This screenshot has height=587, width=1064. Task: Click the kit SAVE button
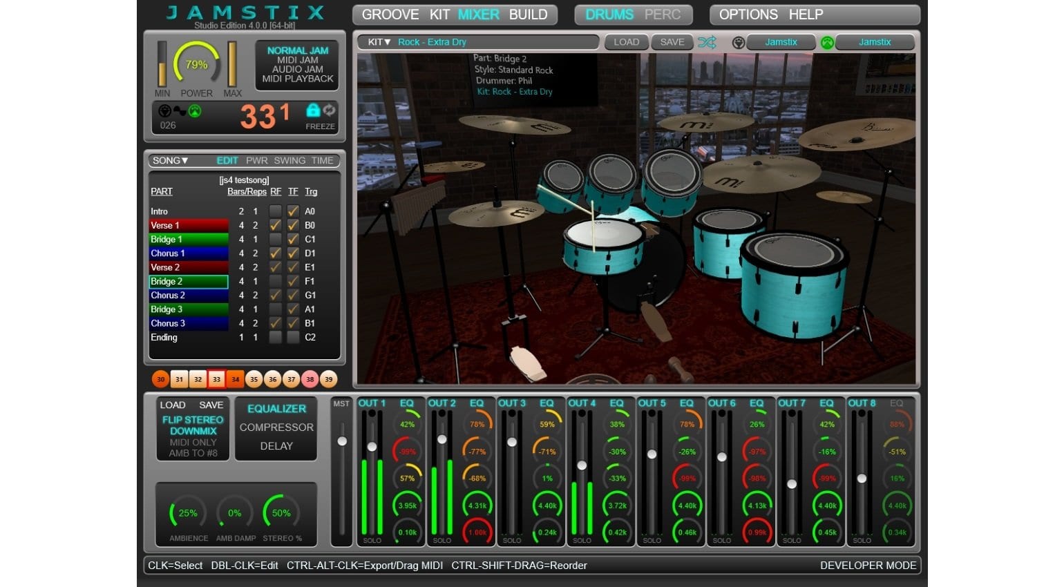[x=672, y=42]
